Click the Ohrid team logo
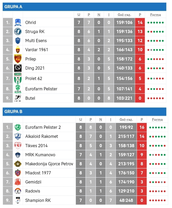Screen dimensions: 172x208 pyautogui.click(x=18, y=22)
